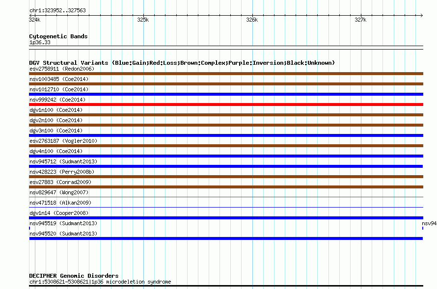Select the brown bar for esv2758911
The height and width of the screenshot is (289, 437).
pyautogui.click(x=226, y=74)
